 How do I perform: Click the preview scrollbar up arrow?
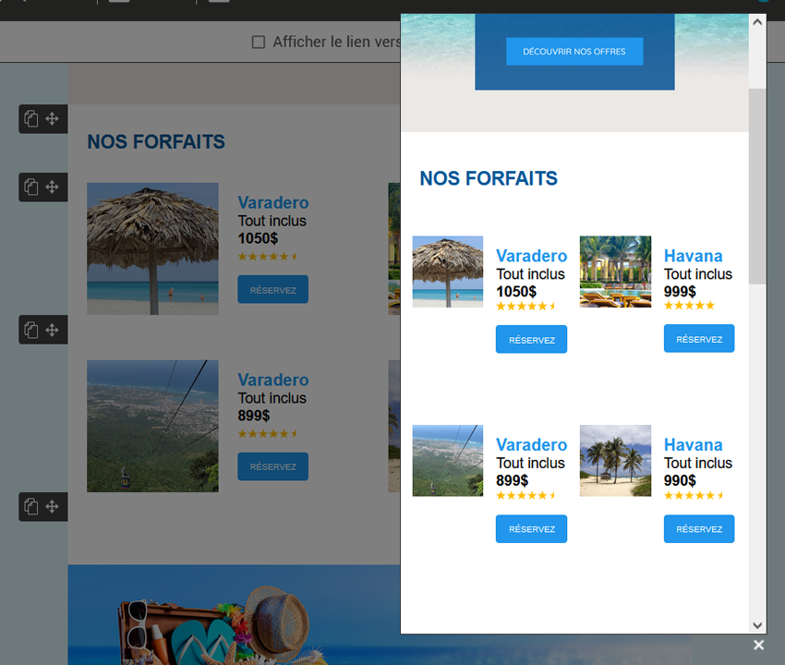pyautogui.click(x=757, y=22)
